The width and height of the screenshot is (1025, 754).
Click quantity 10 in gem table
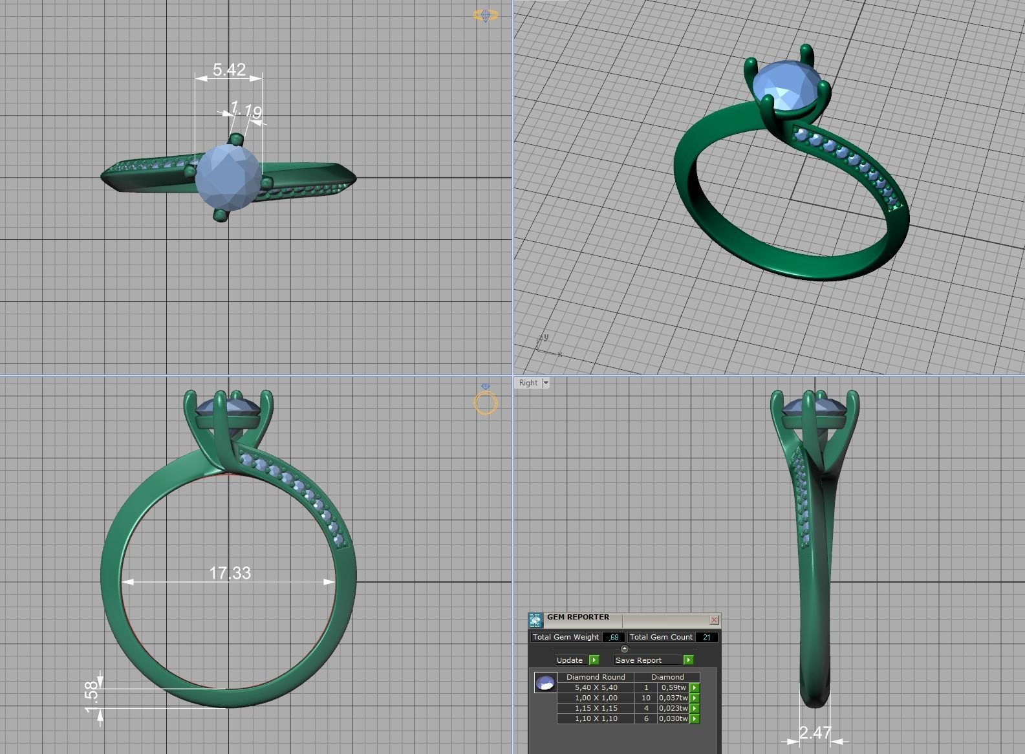click(646, 698)
